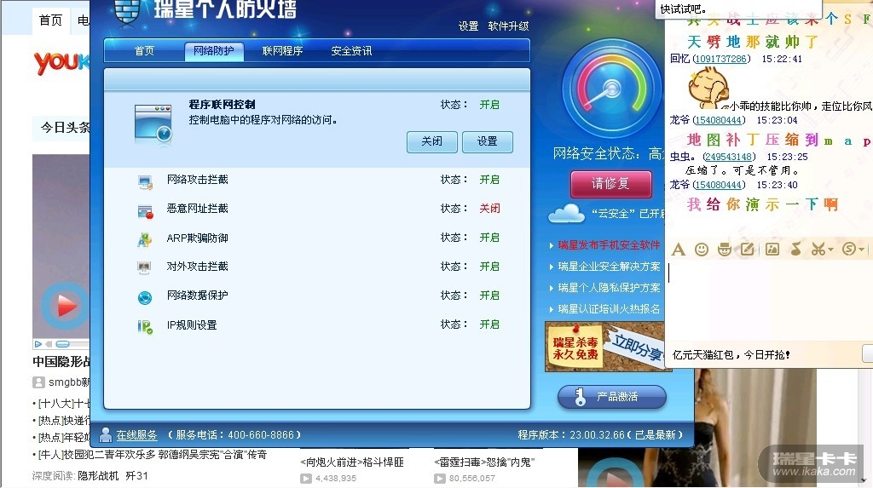Image resolution: width=873 pixels, height=488 pixels.
Task: Click the ARP欺骗防御 row icon
Action: pyautogui.click(x=145, y=240)
